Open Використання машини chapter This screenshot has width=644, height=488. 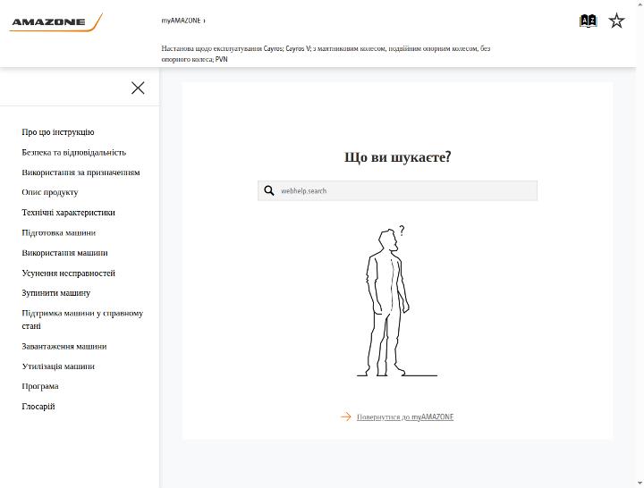click(x=65, y=253)
